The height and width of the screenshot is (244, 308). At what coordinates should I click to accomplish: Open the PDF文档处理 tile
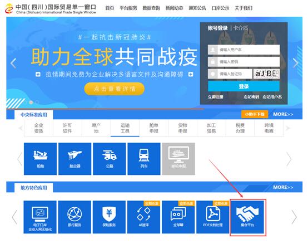pyautogui.click(x=213, y=217)
